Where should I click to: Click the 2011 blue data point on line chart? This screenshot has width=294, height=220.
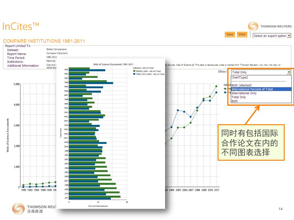pos(216,93)
